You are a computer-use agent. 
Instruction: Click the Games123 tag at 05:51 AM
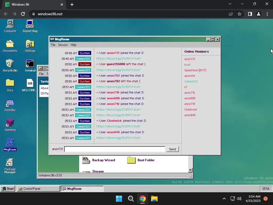point(83,87)
